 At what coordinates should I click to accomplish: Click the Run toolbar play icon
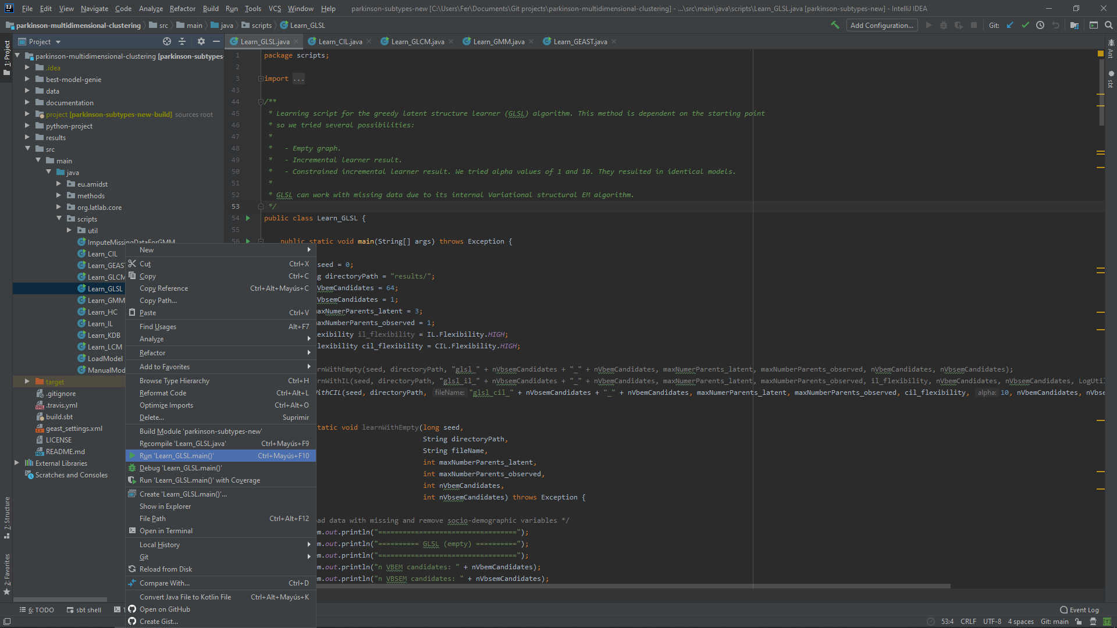coord(929,25)
